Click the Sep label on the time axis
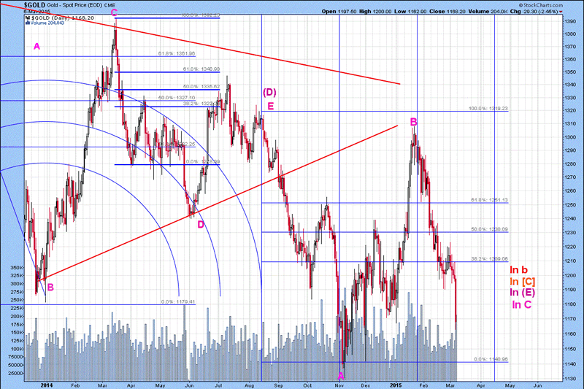The width and height of the screenshot is (584, 389). [x=278, y=385]
